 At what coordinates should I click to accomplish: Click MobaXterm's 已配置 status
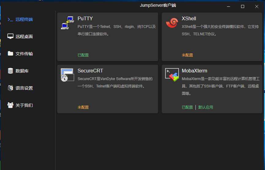(x=187, y=107)
